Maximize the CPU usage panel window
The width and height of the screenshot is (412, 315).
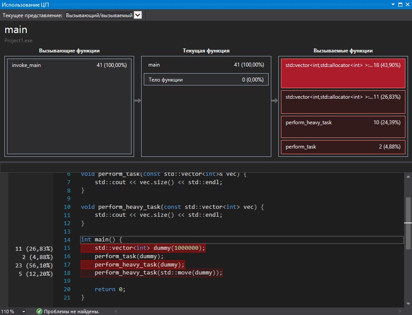399,4
